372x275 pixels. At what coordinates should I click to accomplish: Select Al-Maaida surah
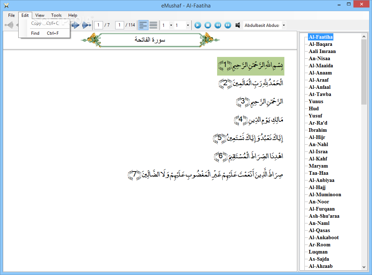point(321,66)
